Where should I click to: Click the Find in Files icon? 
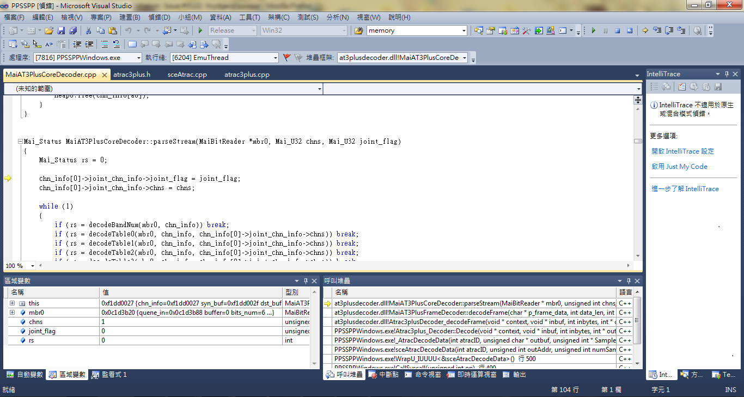coord(359,30)
